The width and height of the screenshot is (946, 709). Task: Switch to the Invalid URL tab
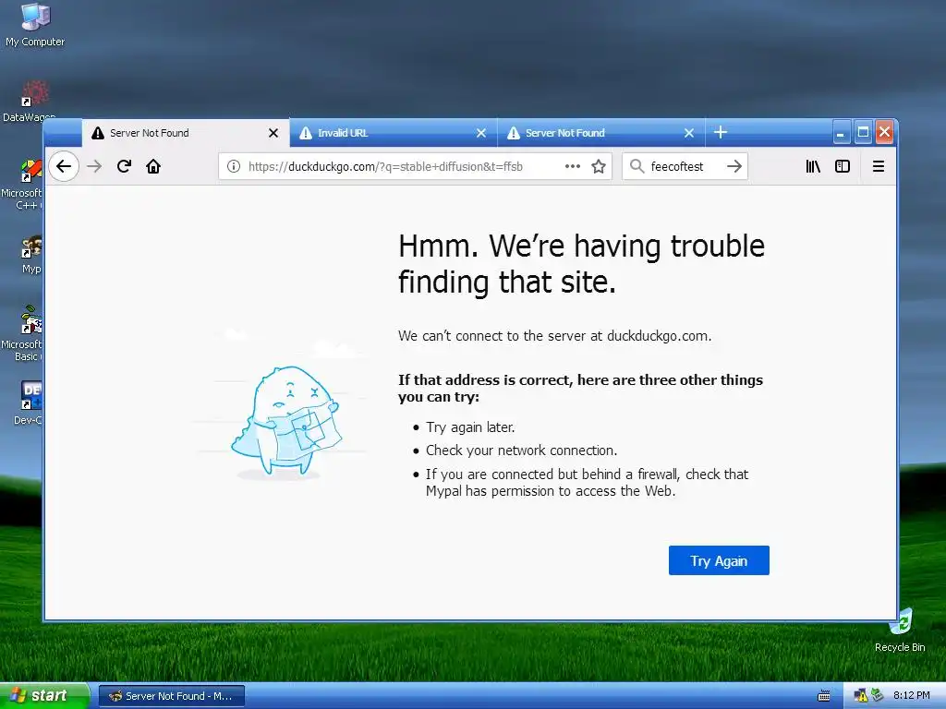point(394,133)
